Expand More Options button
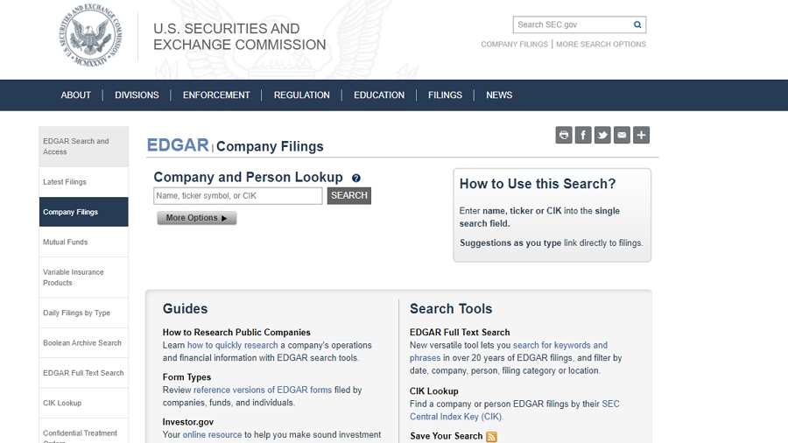 196,218
